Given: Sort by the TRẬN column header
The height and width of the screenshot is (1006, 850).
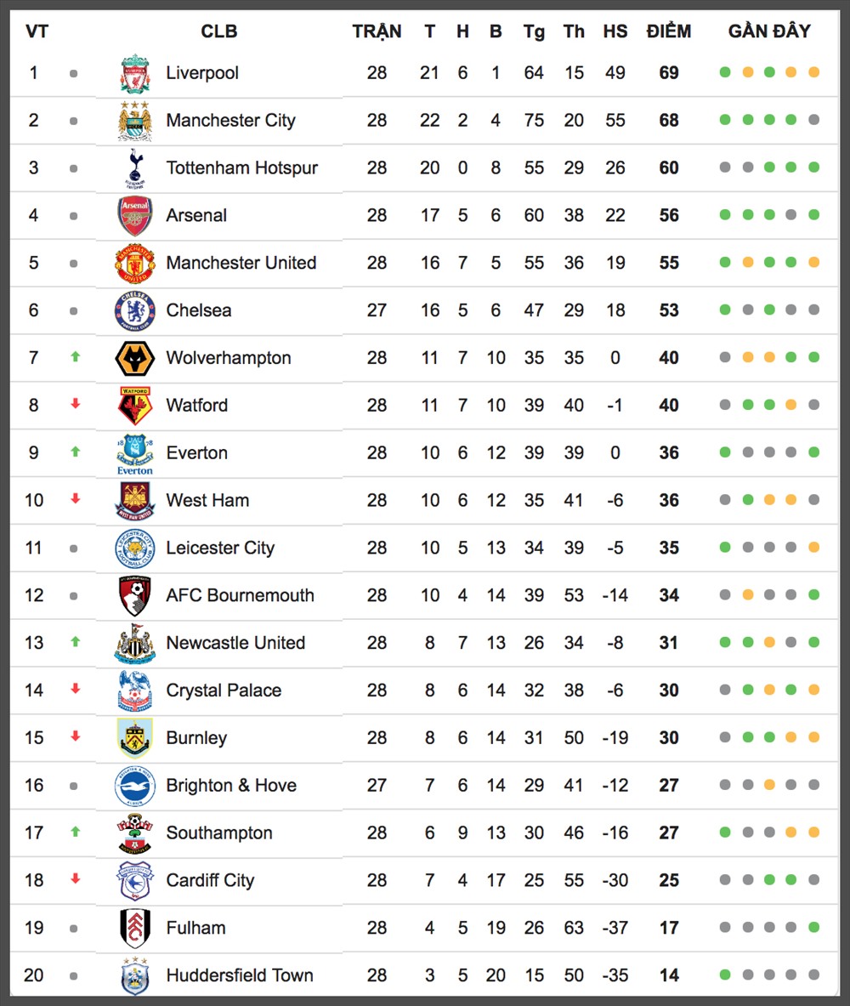Looking at the screenshot, I should point(377,31).
